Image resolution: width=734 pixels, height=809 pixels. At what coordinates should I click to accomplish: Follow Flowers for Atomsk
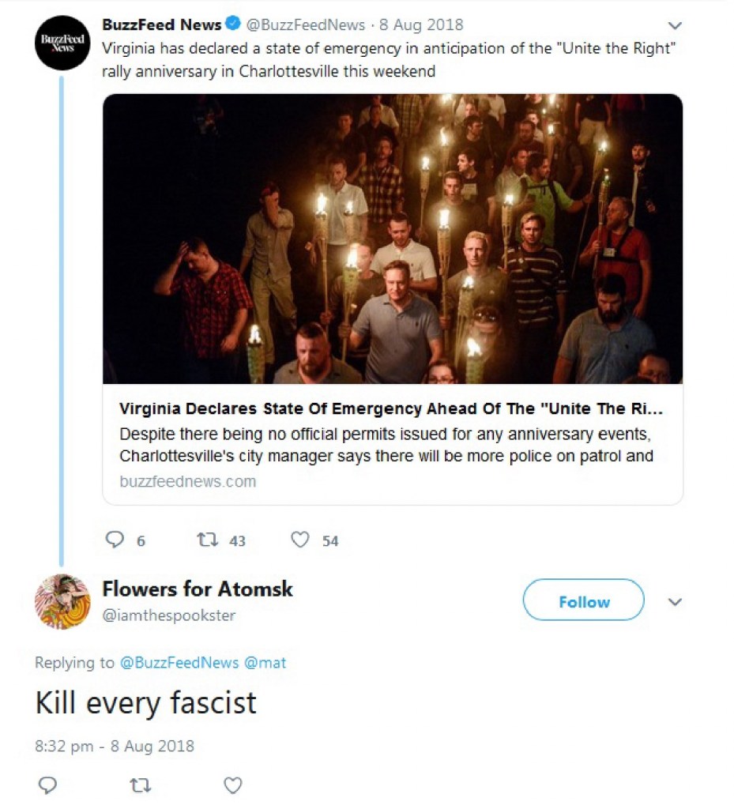[x=583, y=602]
